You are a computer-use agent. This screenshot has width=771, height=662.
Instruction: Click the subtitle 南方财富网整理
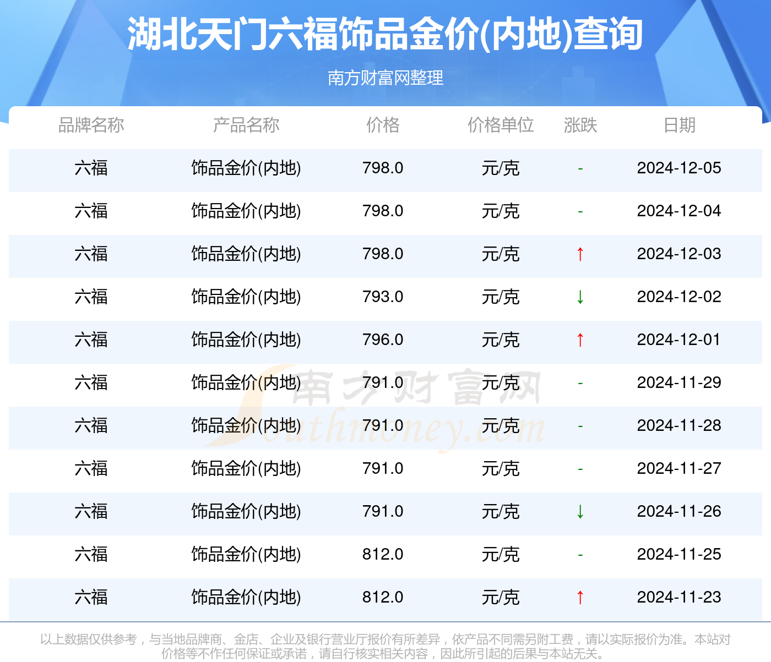[385, 78]
